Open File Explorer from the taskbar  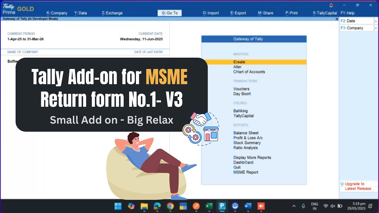pos(144,206)
